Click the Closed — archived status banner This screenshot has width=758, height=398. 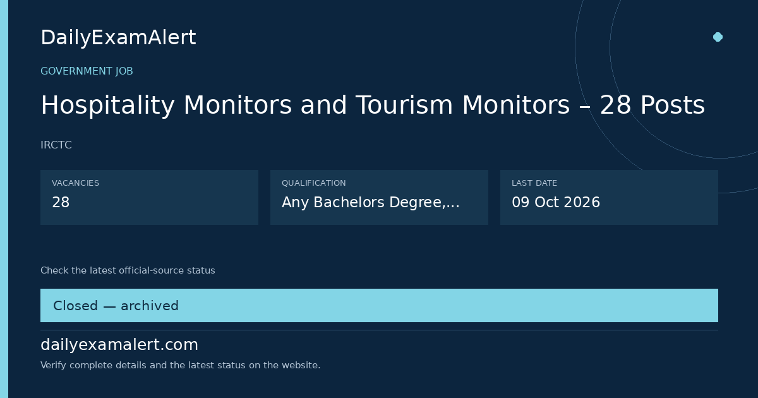(379, 306)
